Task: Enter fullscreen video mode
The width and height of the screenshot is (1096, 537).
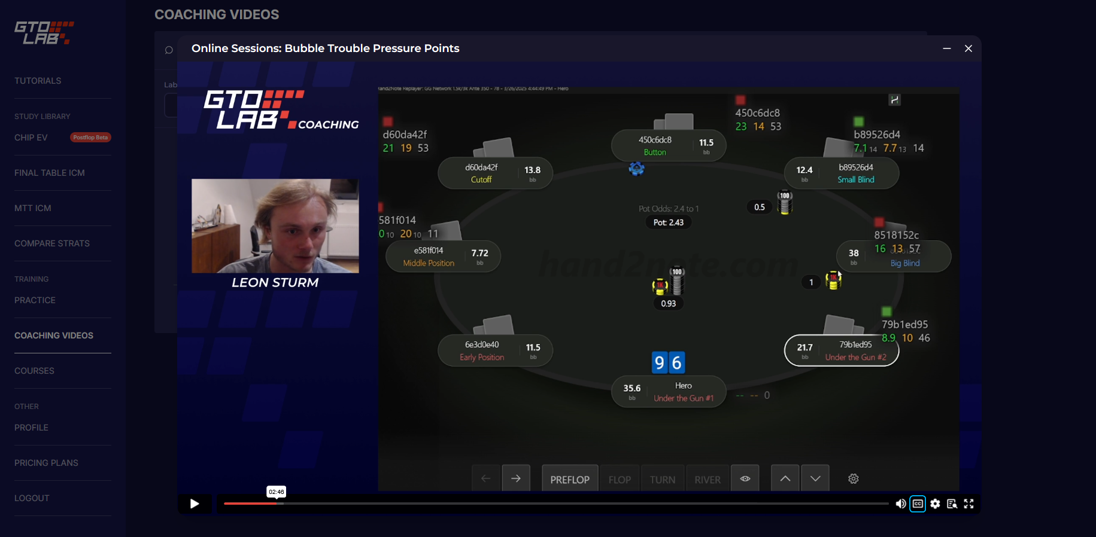Action: click(x=969, y=504)
